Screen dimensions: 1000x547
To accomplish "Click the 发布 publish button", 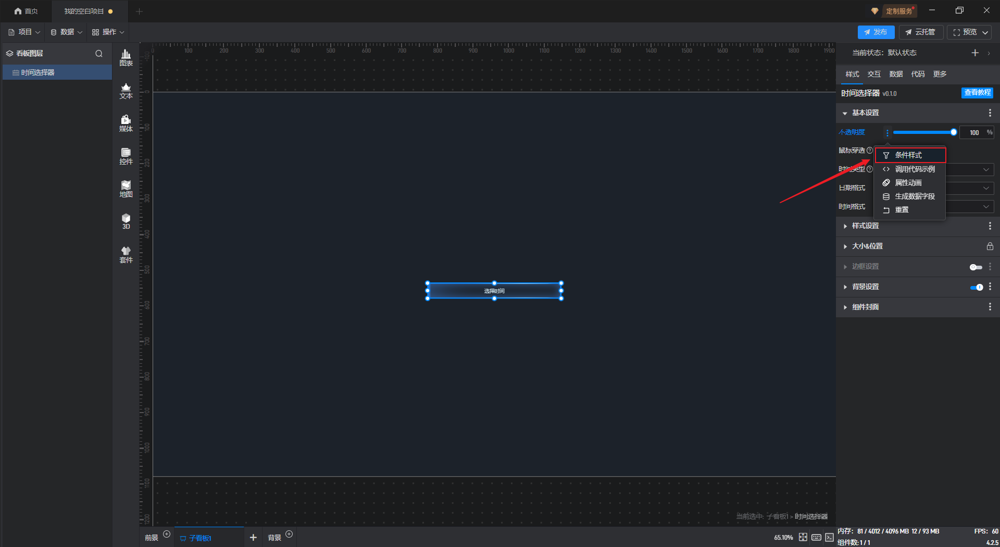I will point(876,32).
